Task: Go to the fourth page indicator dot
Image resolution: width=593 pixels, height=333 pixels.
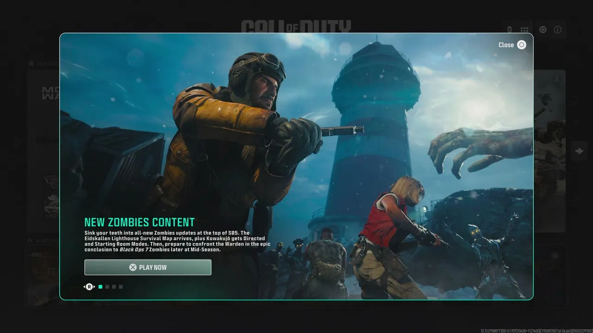Action: tap(121, 287)
